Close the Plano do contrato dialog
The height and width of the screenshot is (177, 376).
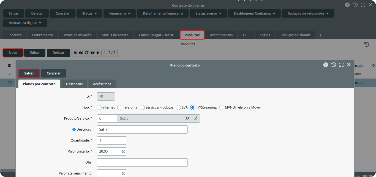coord(349,65)
